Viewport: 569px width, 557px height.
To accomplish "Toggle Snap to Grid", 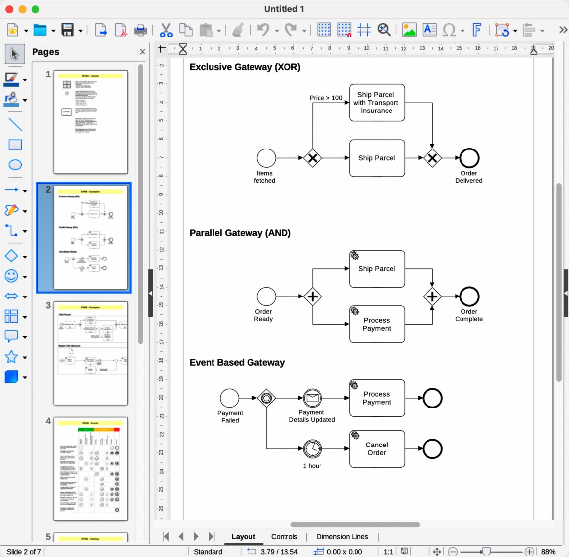I will point(344,30).
